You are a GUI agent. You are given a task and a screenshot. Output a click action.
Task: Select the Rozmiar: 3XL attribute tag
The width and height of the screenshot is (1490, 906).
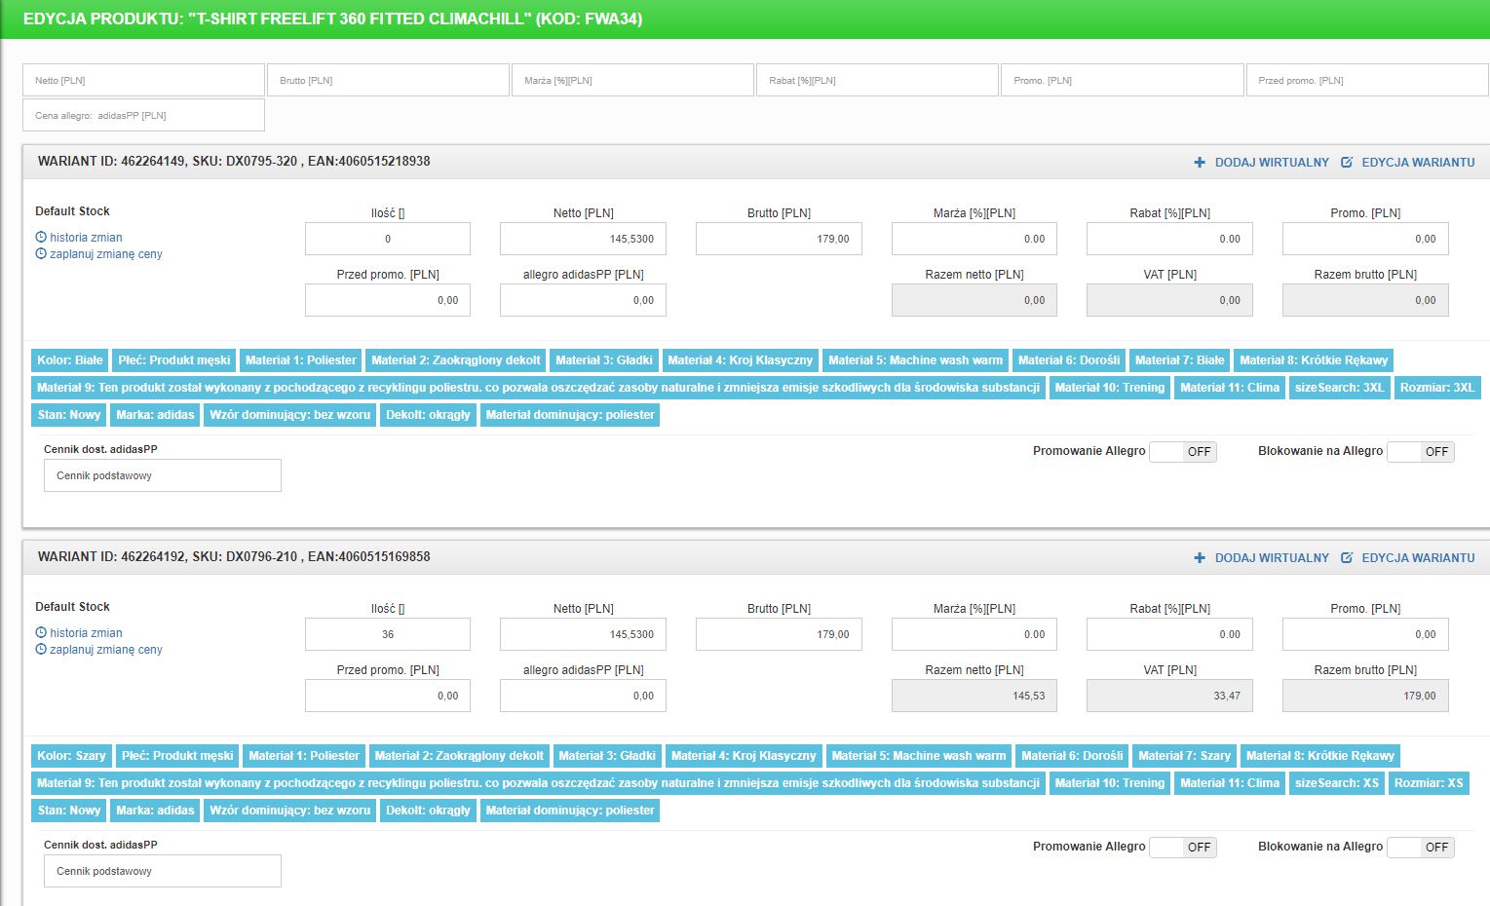[x=1436, y=388]
